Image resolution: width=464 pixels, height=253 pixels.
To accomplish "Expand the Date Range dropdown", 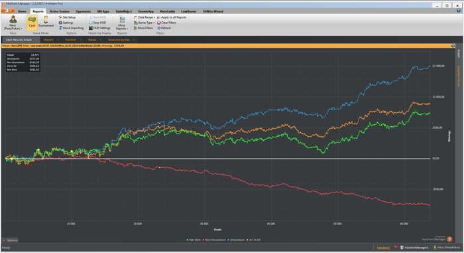I will (145, 17).
